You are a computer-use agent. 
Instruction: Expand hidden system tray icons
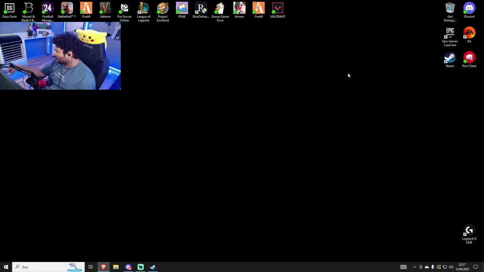(414, 267)
